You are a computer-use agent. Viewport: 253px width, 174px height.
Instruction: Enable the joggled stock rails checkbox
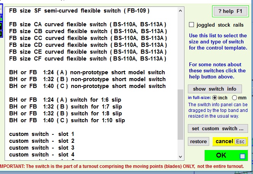tap(192, 25)
